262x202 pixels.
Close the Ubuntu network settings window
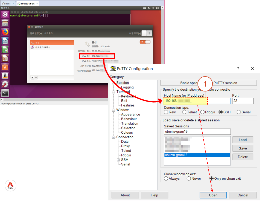(x=29, y=27)
